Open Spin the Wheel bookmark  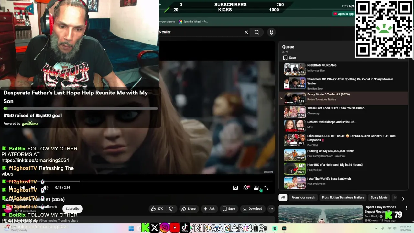pos(193,22)
